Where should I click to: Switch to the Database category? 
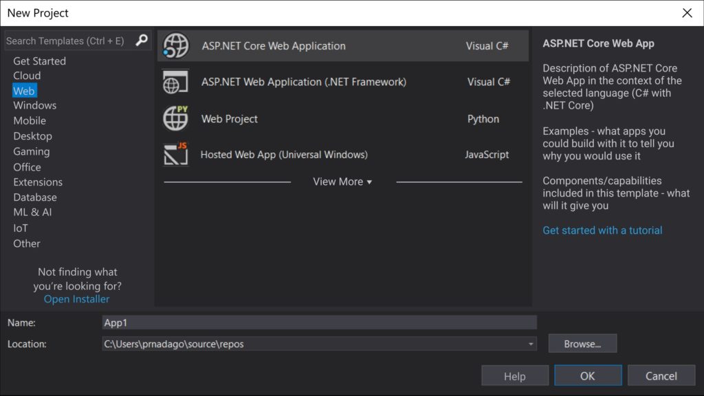pos(35,197)
